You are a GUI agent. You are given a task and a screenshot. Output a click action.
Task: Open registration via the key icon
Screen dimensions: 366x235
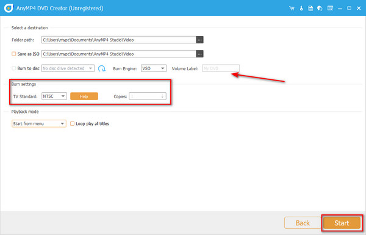[301, 9]
